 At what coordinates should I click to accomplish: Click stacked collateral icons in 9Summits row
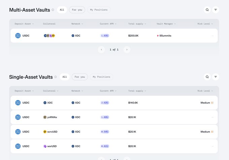[x=49, y=36]
